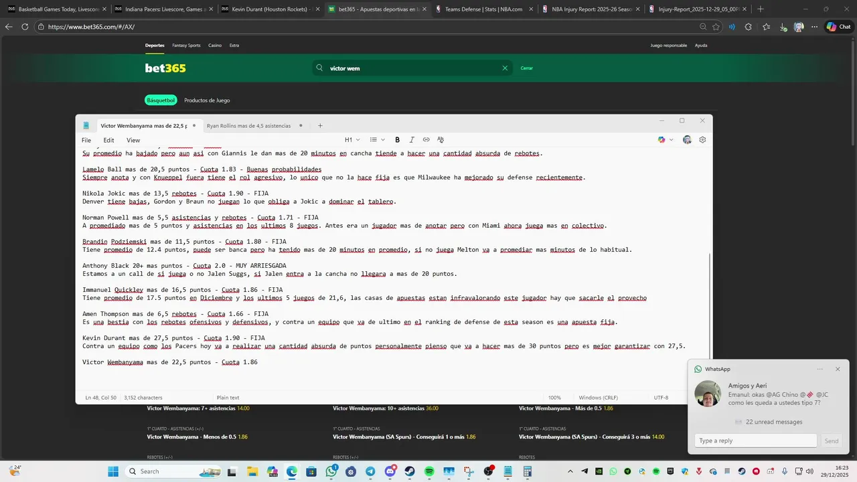Viewport: 857px width, 482px height.
Task: Open the Windows (CRLF) line ending selector
Action: [x=598, y=398]
